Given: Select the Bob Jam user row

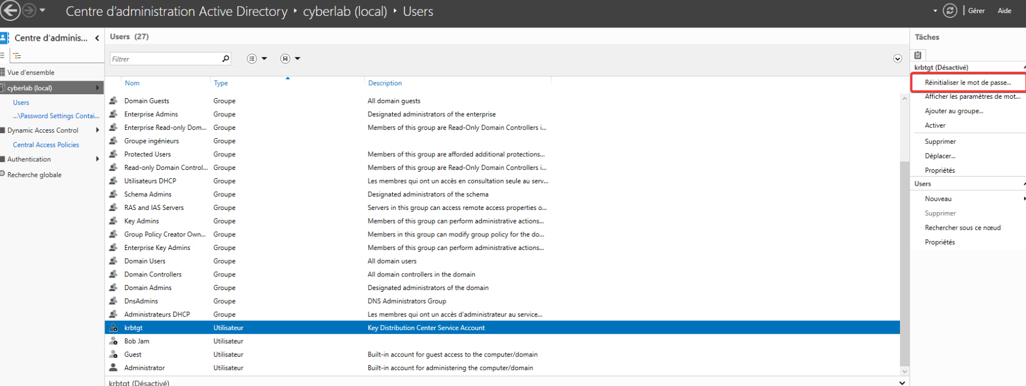Looking at the screenshot, I should [x=137, y=341].
